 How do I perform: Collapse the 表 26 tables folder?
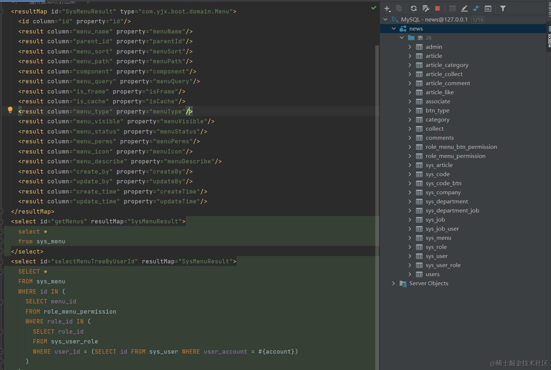[x=402, y=37]
